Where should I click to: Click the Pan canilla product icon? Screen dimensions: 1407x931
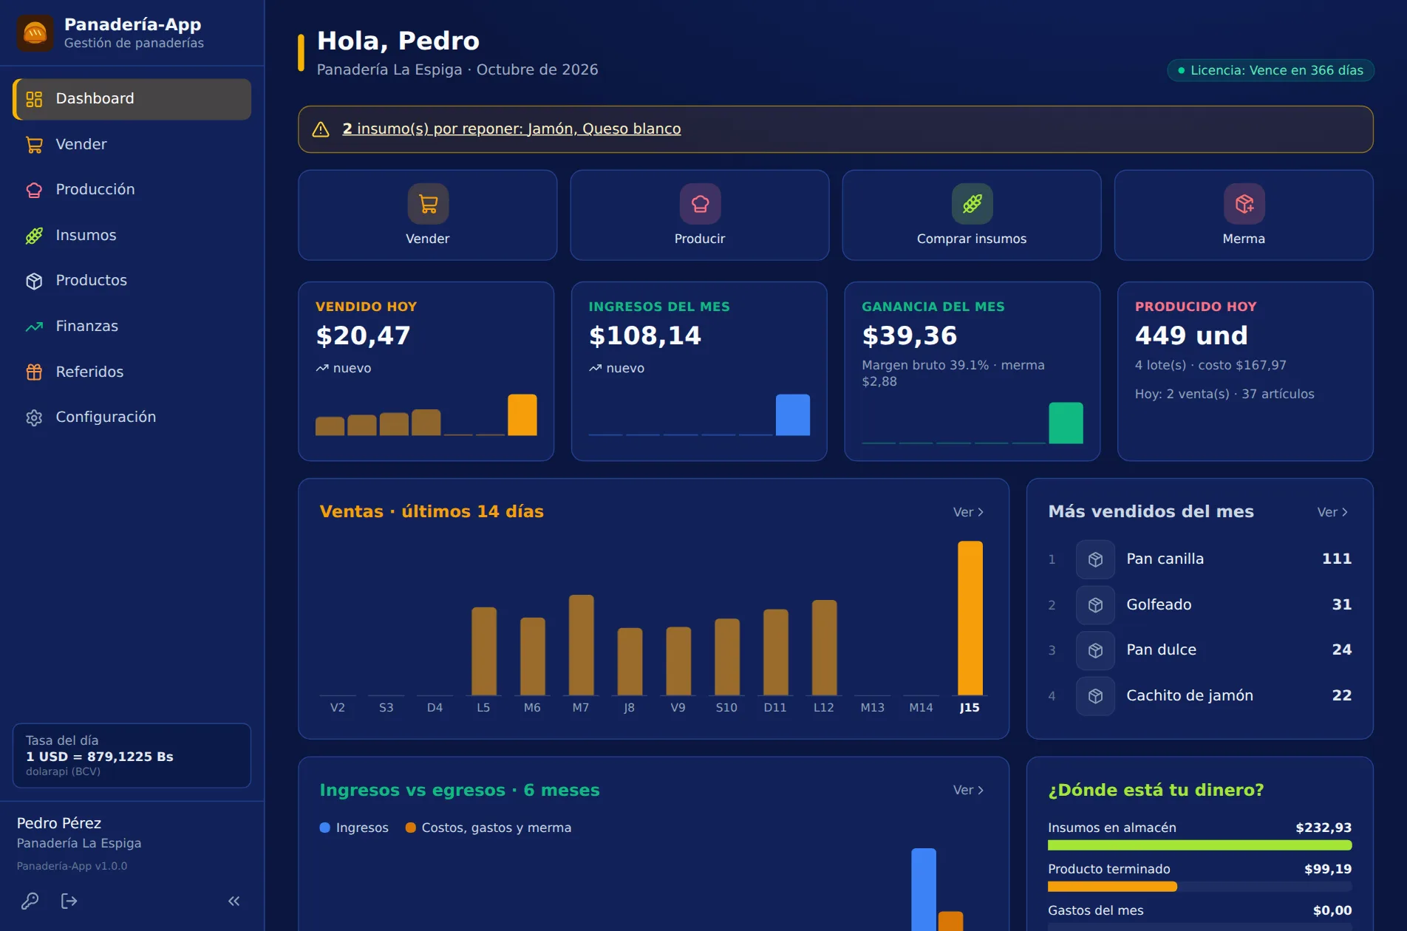pyautogui.click(x=1095, y=559)
